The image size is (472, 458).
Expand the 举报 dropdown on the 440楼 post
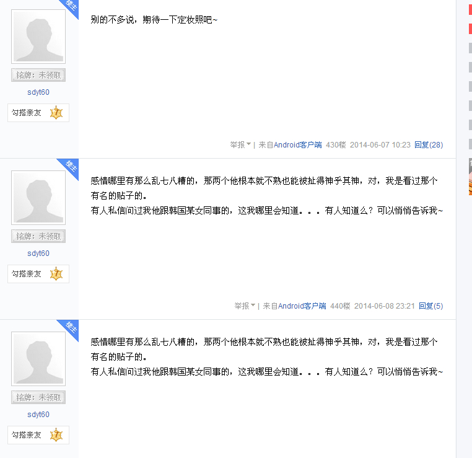coord(245,306)
